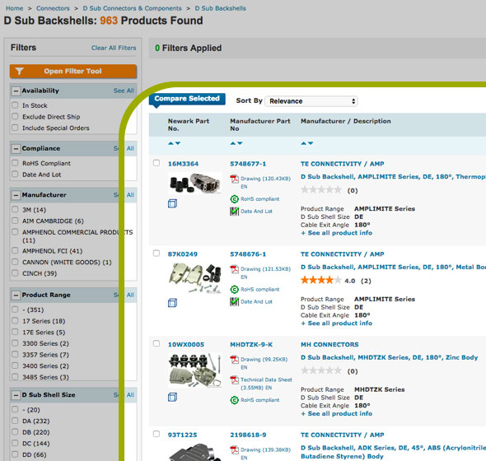Sort Manufacturer / Description descending arrow
This screenshot has width=486, height=461.
[x=311, y=143]
